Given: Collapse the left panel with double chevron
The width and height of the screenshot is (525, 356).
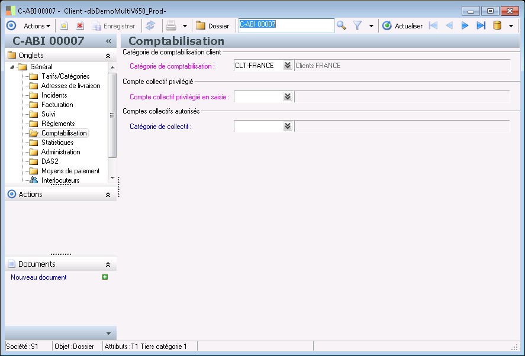Looking at the screenshot, I should 108,41.
